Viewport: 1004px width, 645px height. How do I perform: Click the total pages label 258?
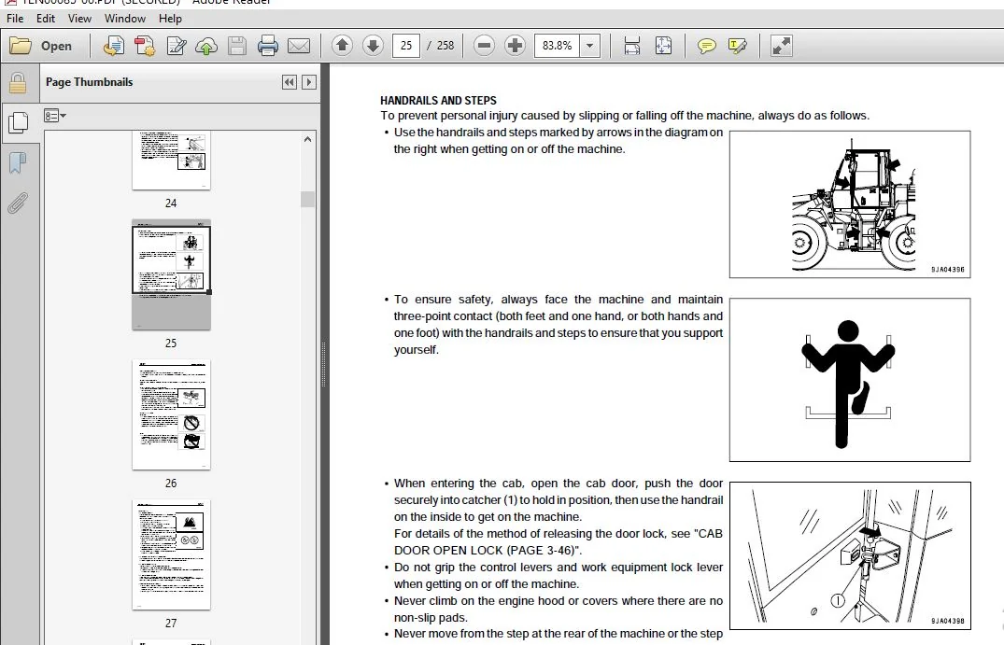coord(445,46)
